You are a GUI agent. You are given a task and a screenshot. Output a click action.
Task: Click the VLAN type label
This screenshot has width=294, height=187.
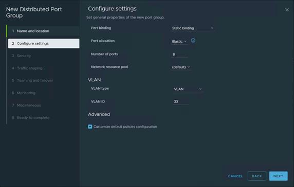100,88
